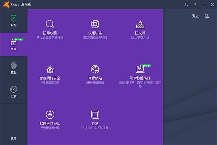Click the 避免偽造網站 description text
Viewport: 217px width, 145px height.
[95, 82]
